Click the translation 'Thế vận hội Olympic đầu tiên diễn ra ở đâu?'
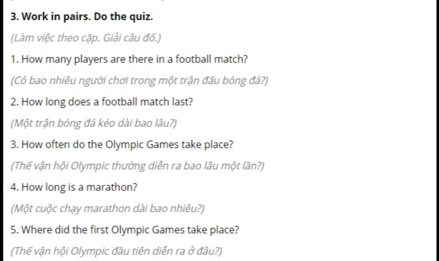439x261 pixels. [116, 251]
